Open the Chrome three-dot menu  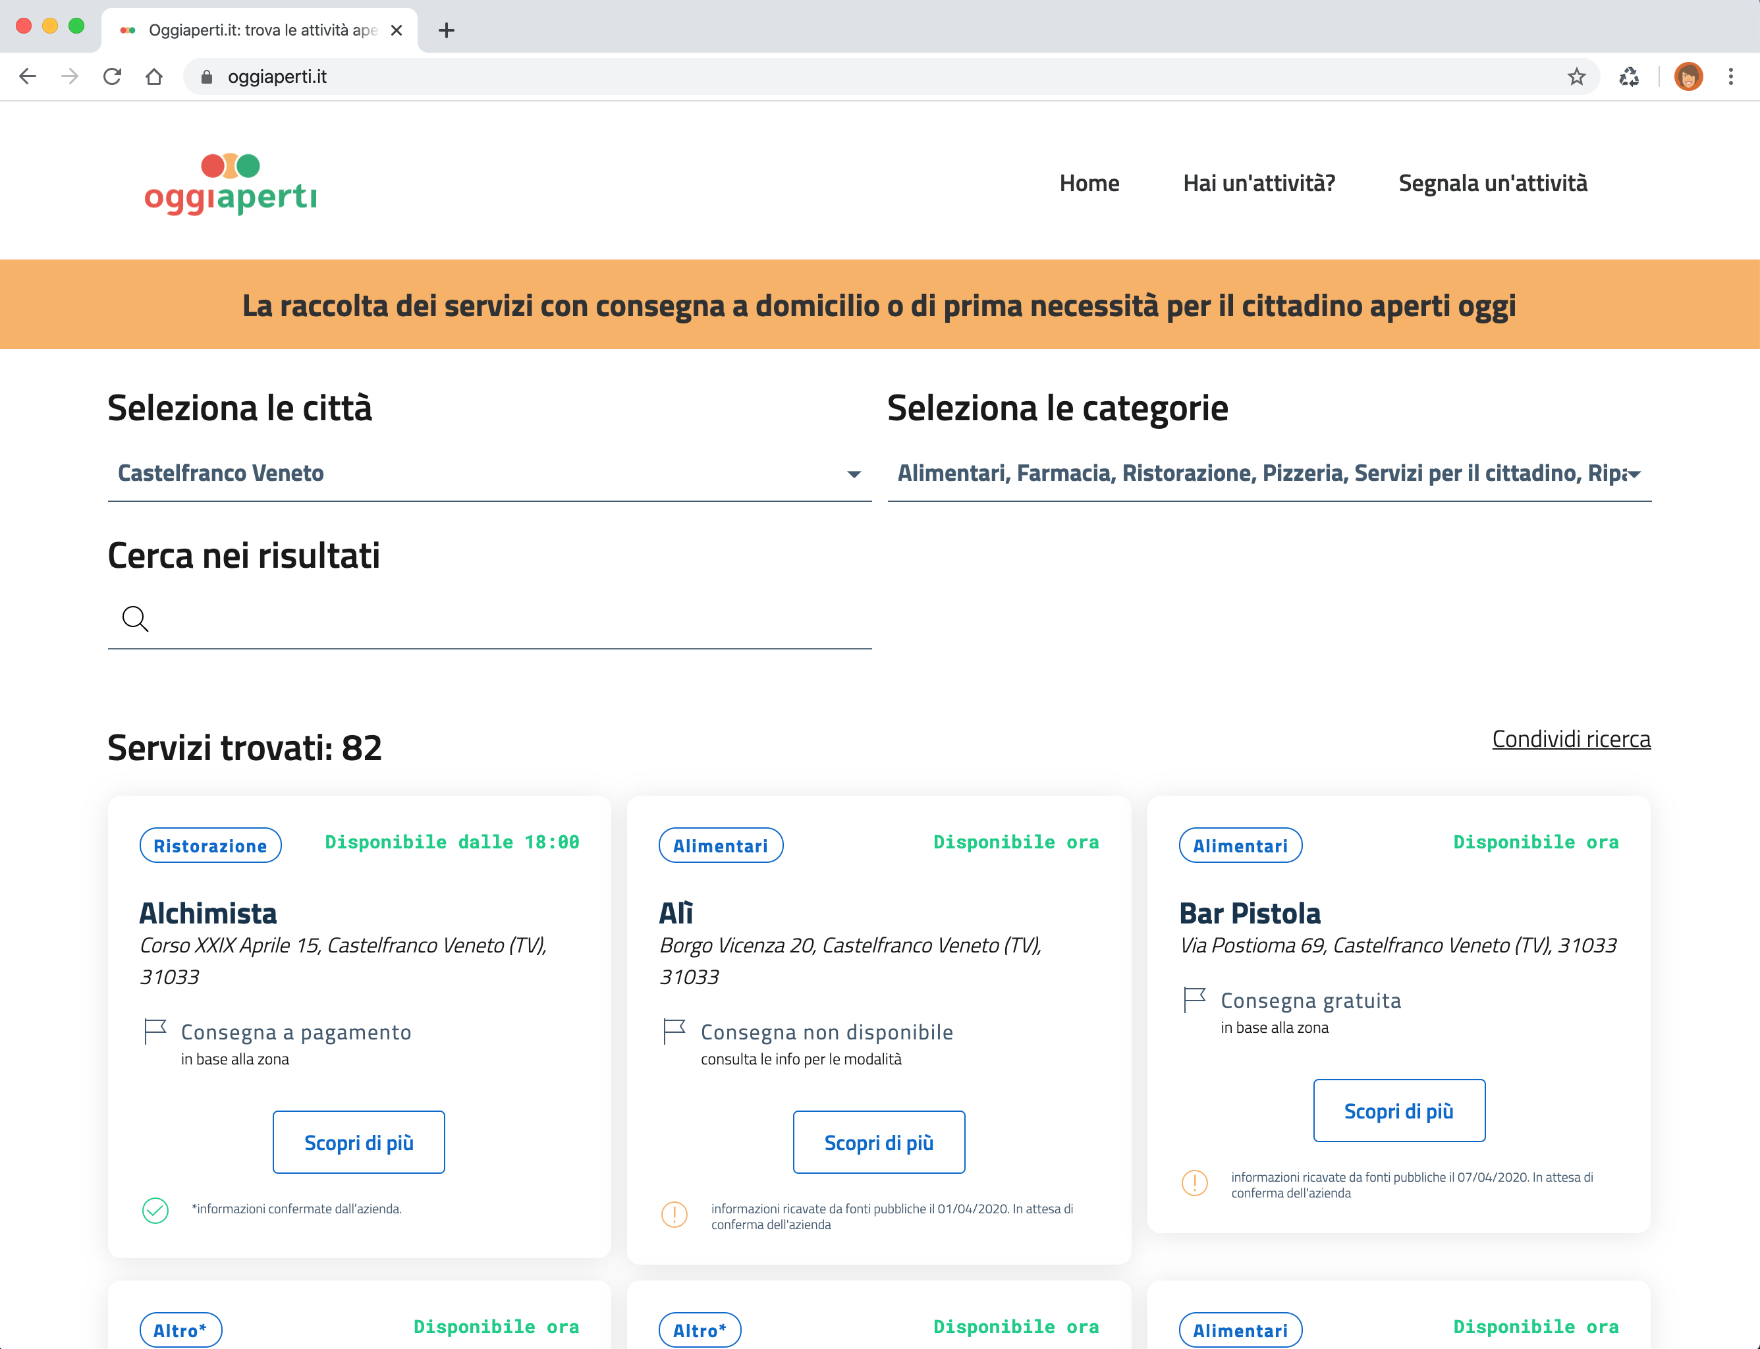pyautogui.click(x=1731, y=76)
